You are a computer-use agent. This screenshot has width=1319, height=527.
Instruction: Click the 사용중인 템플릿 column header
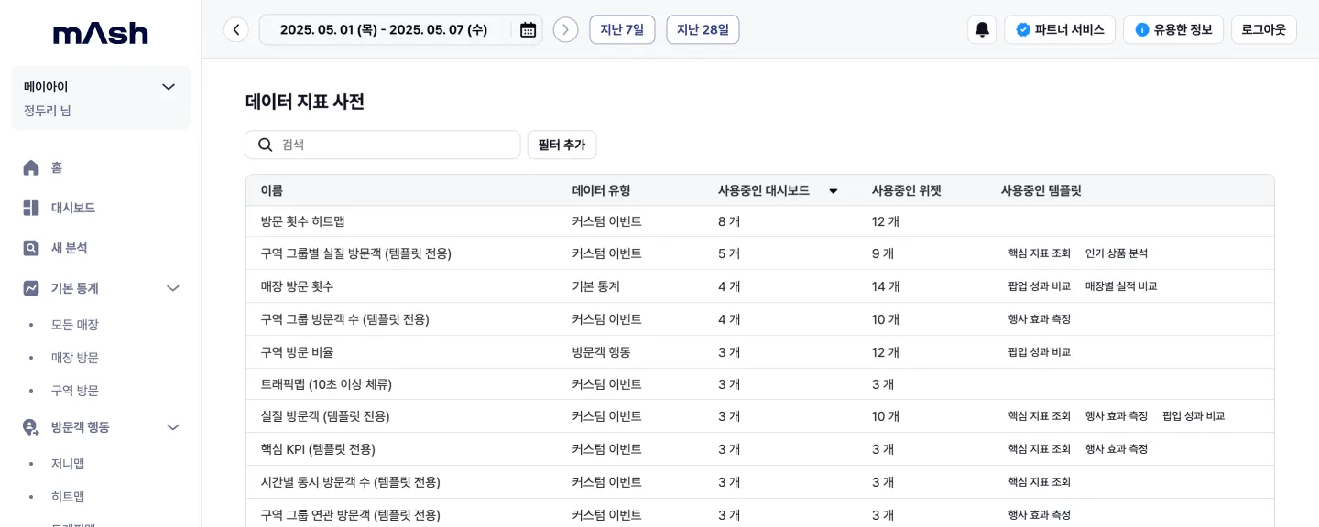1041,191
